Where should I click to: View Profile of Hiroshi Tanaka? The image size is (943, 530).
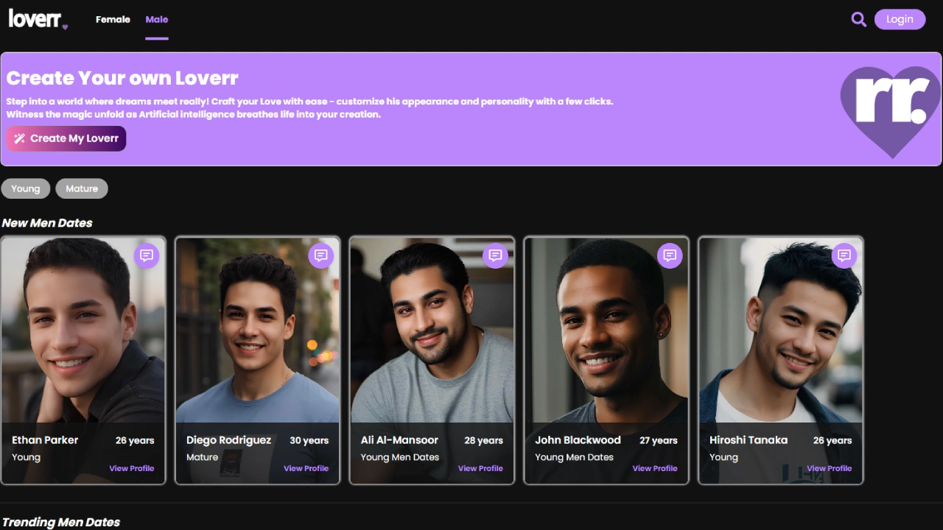tap(829, 468)
